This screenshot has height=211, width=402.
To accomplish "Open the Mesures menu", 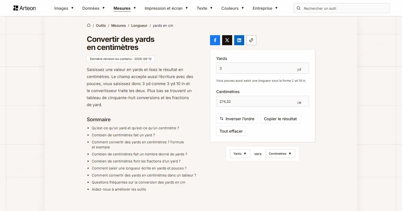I will pos(125,8).
